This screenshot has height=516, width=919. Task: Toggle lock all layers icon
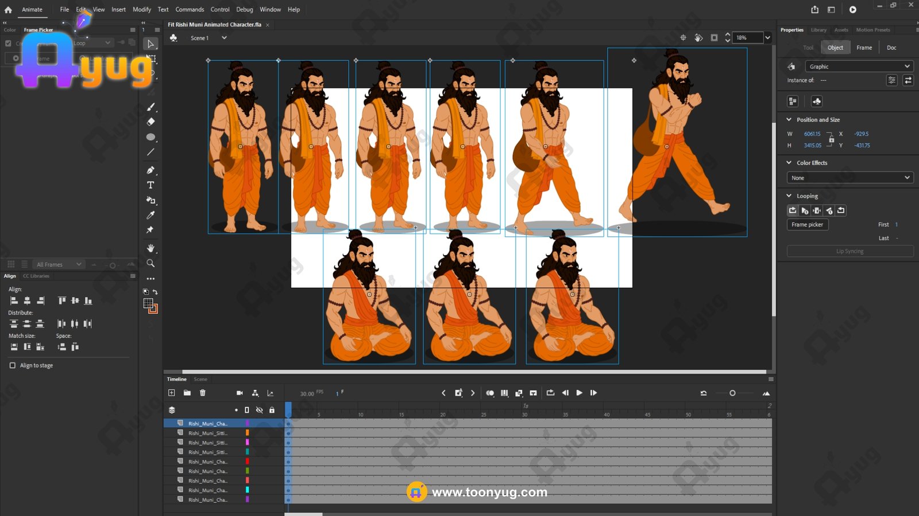tap(272, 410)
